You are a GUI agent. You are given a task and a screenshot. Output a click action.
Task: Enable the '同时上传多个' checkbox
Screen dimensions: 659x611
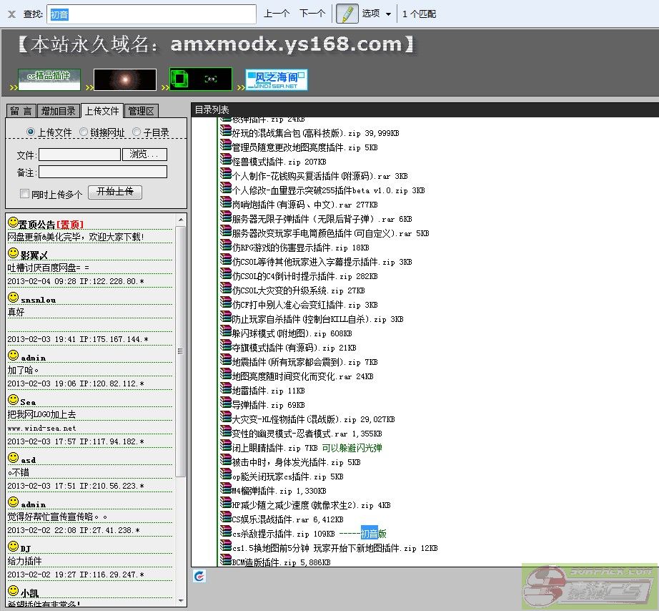coord(25,194)
